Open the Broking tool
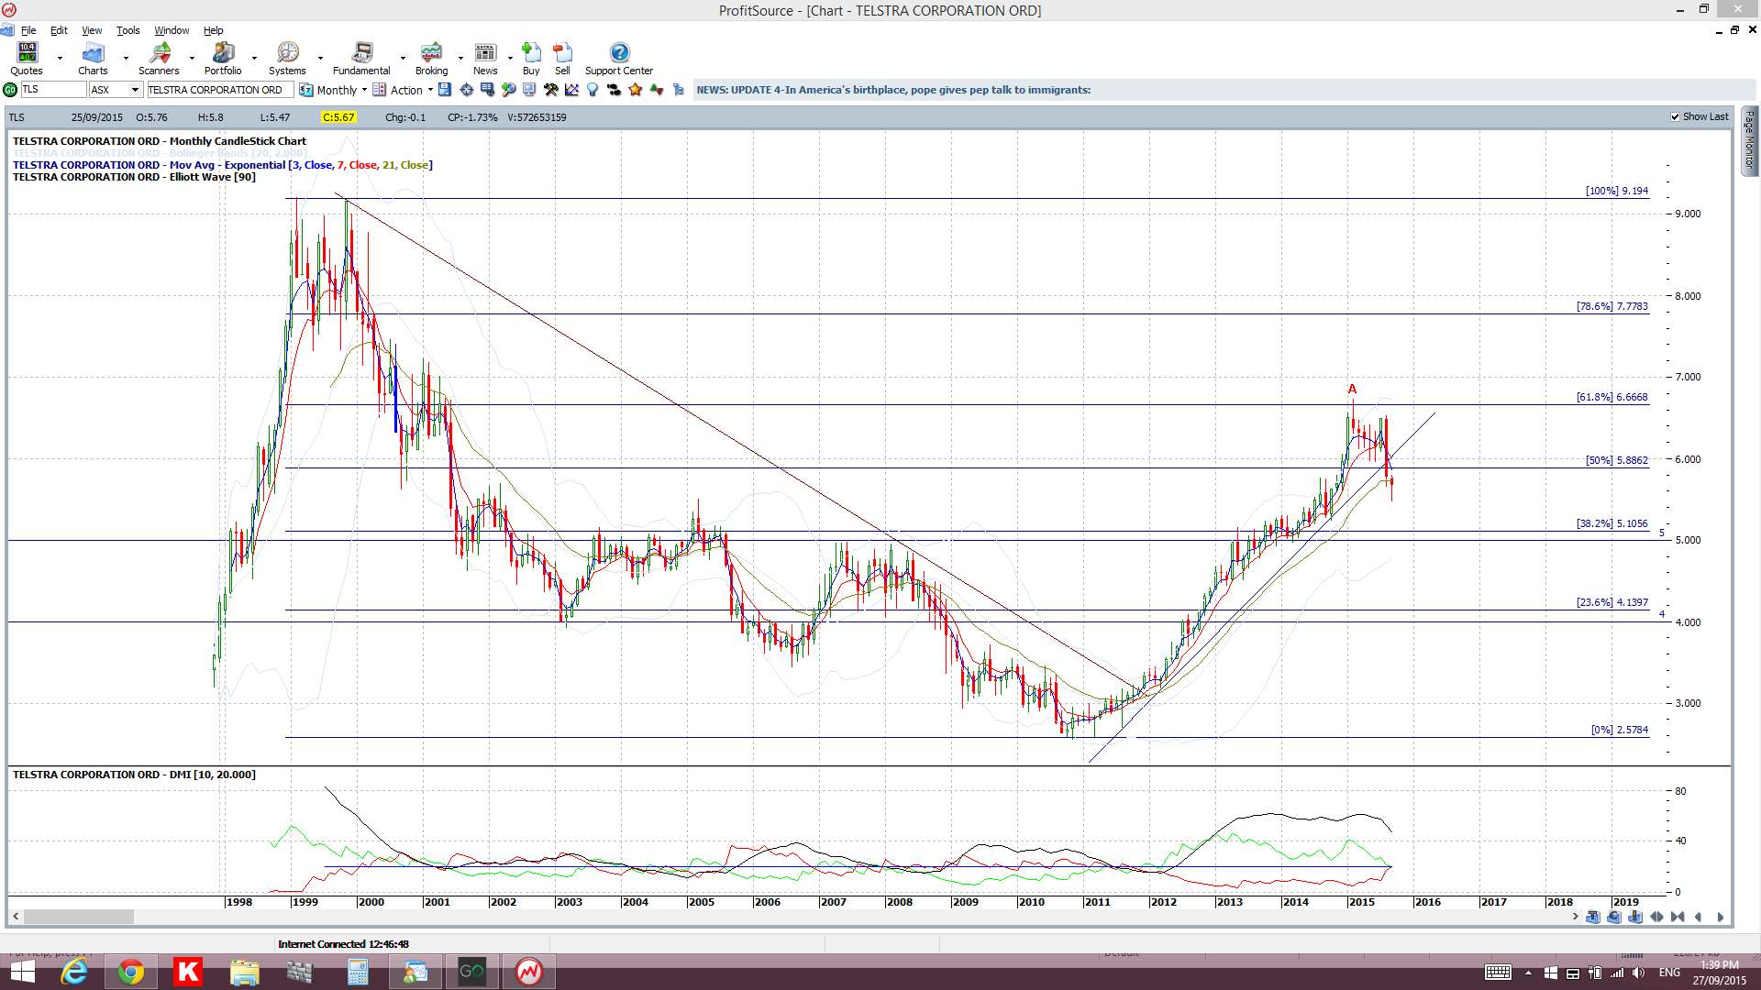The height and width of the screenshot is (990, 1761). click(x=431, y=58)
